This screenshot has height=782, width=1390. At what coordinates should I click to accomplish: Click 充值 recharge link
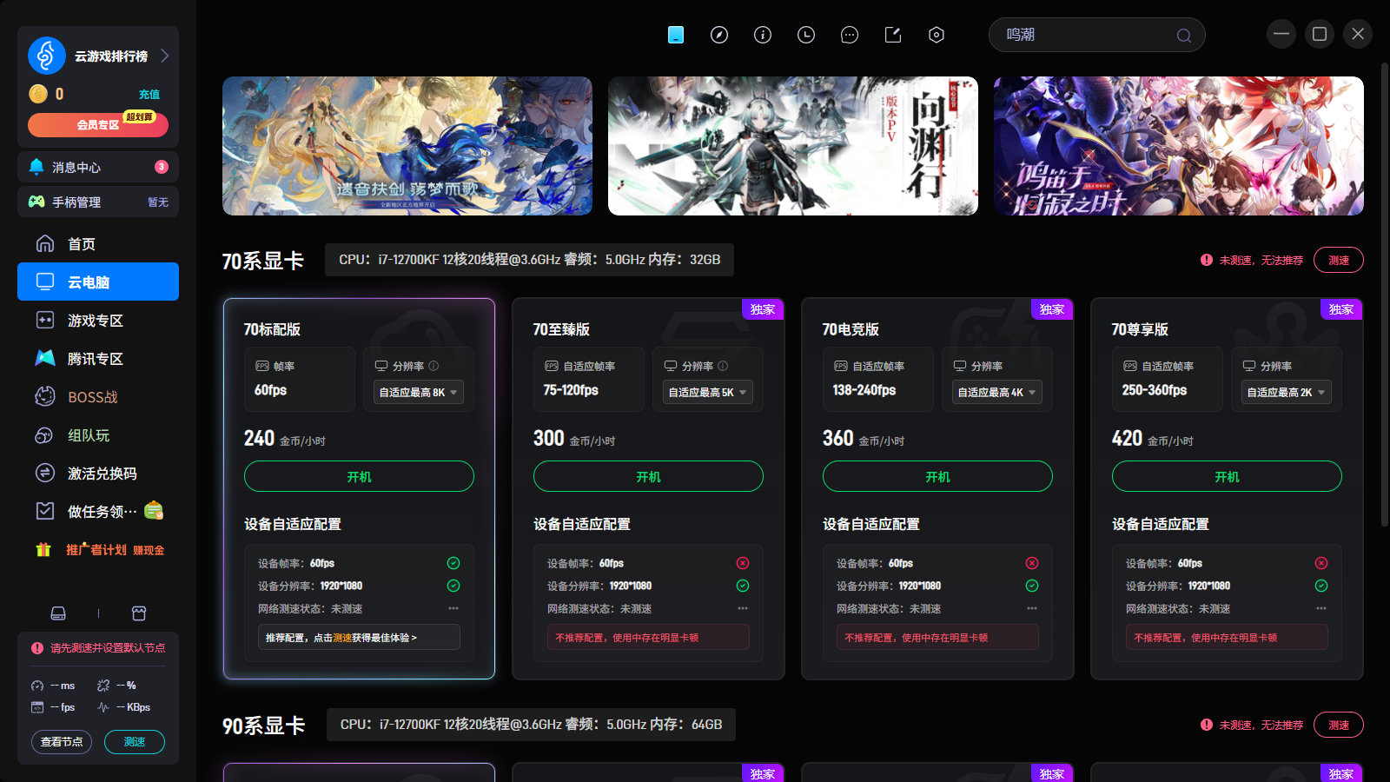[x=149, y=94]
